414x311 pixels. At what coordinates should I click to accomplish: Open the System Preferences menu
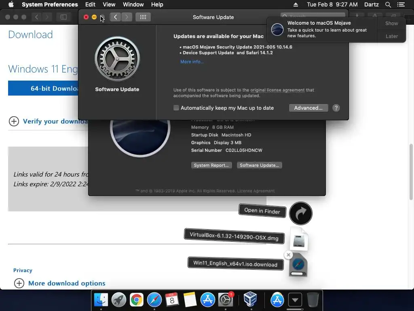(x=50, y=4)
